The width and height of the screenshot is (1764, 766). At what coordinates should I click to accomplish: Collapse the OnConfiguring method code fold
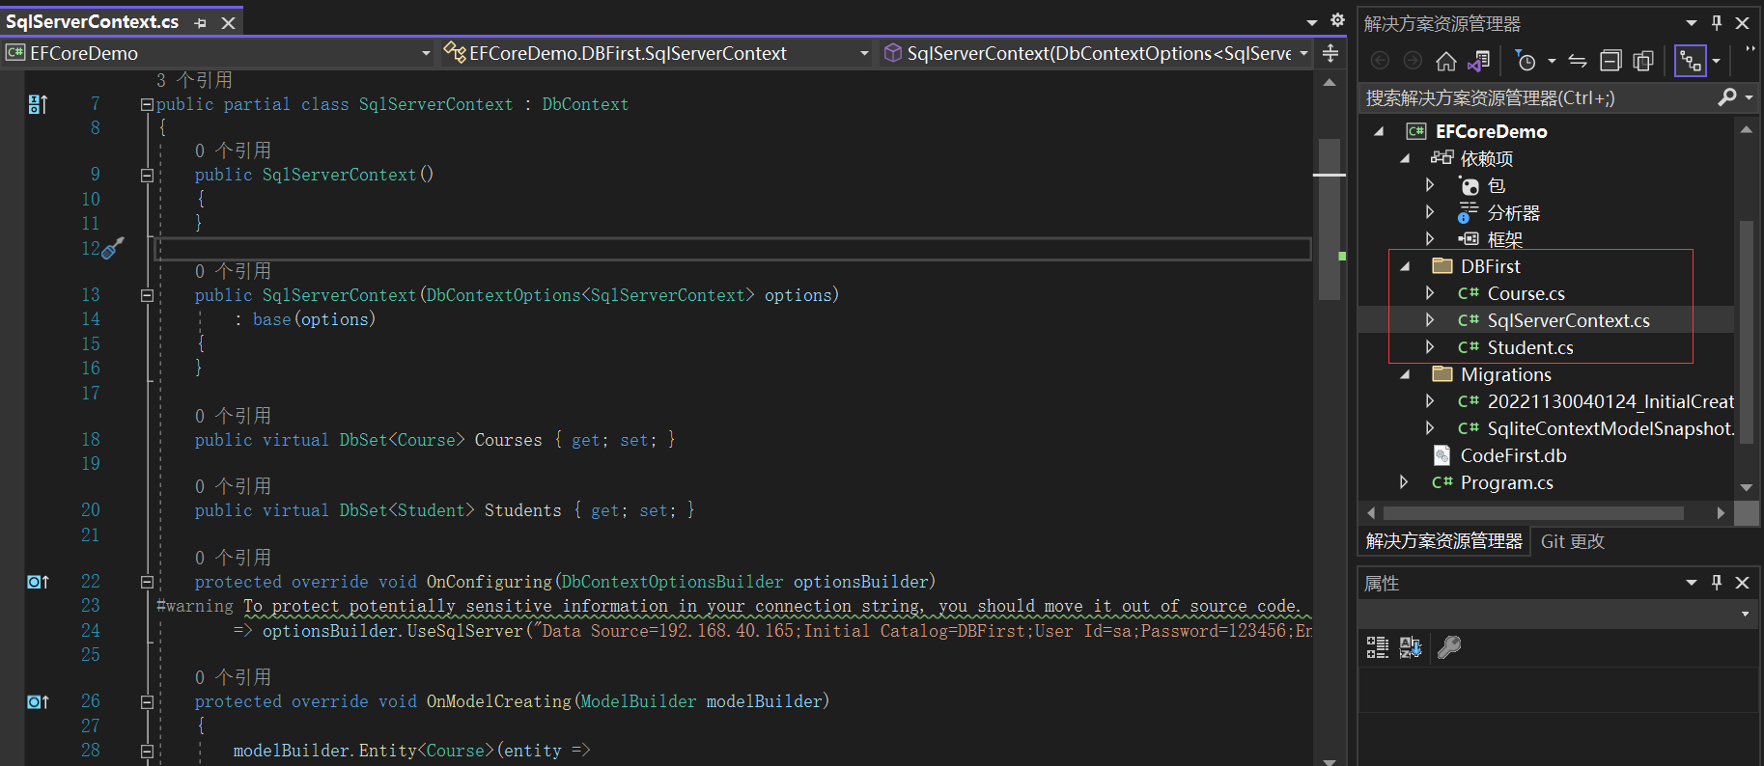point(147,582)
